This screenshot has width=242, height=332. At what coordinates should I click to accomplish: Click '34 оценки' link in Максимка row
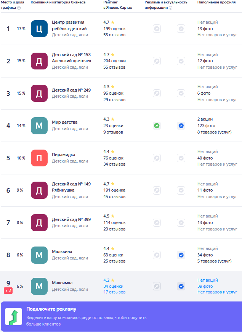click(113, 286)
